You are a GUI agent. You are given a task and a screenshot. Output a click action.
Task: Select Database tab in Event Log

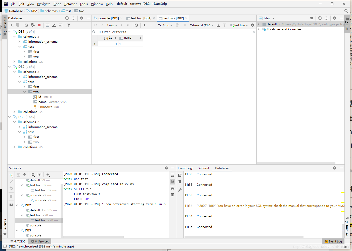click(222, 168)
